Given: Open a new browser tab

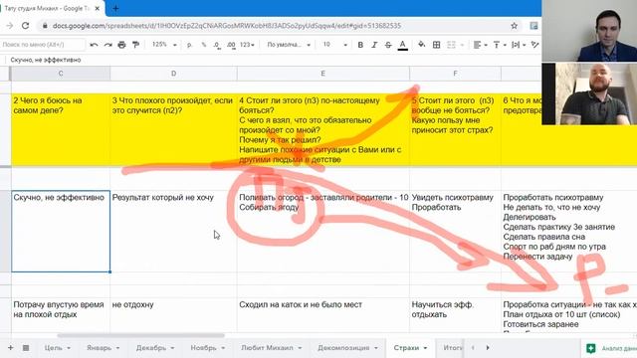Looking at the screenshot, I should coord(115,8).
